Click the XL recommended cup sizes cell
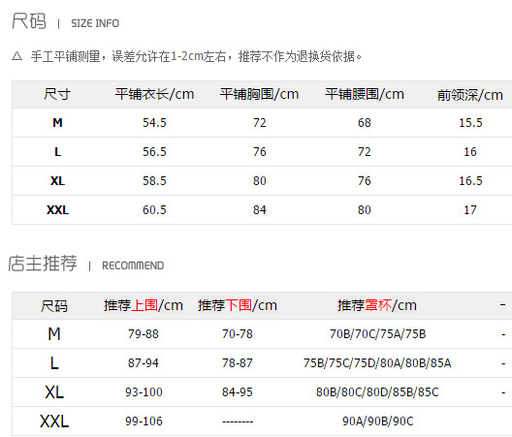Screen dimensions: 512x437 (x=377, y=392)
